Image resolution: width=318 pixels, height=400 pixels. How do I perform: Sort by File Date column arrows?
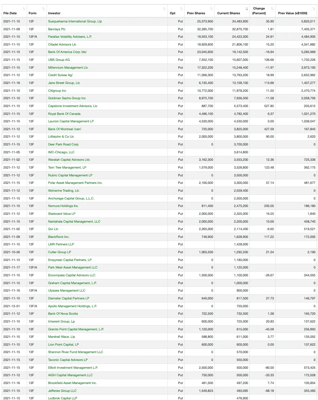point(24,9)
